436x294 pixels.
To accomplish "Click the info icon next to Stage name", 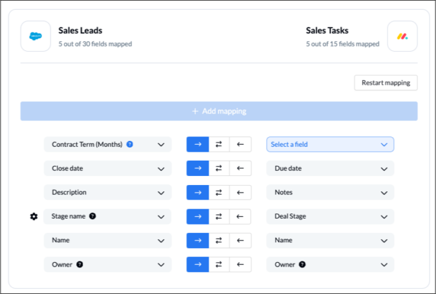I will point(93,216).
